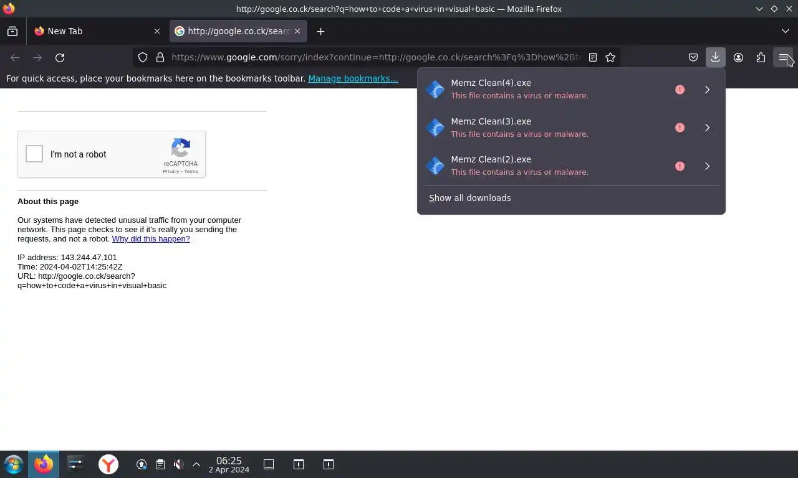Click Memz Clean(4).exe file icon

pos(435,90)
